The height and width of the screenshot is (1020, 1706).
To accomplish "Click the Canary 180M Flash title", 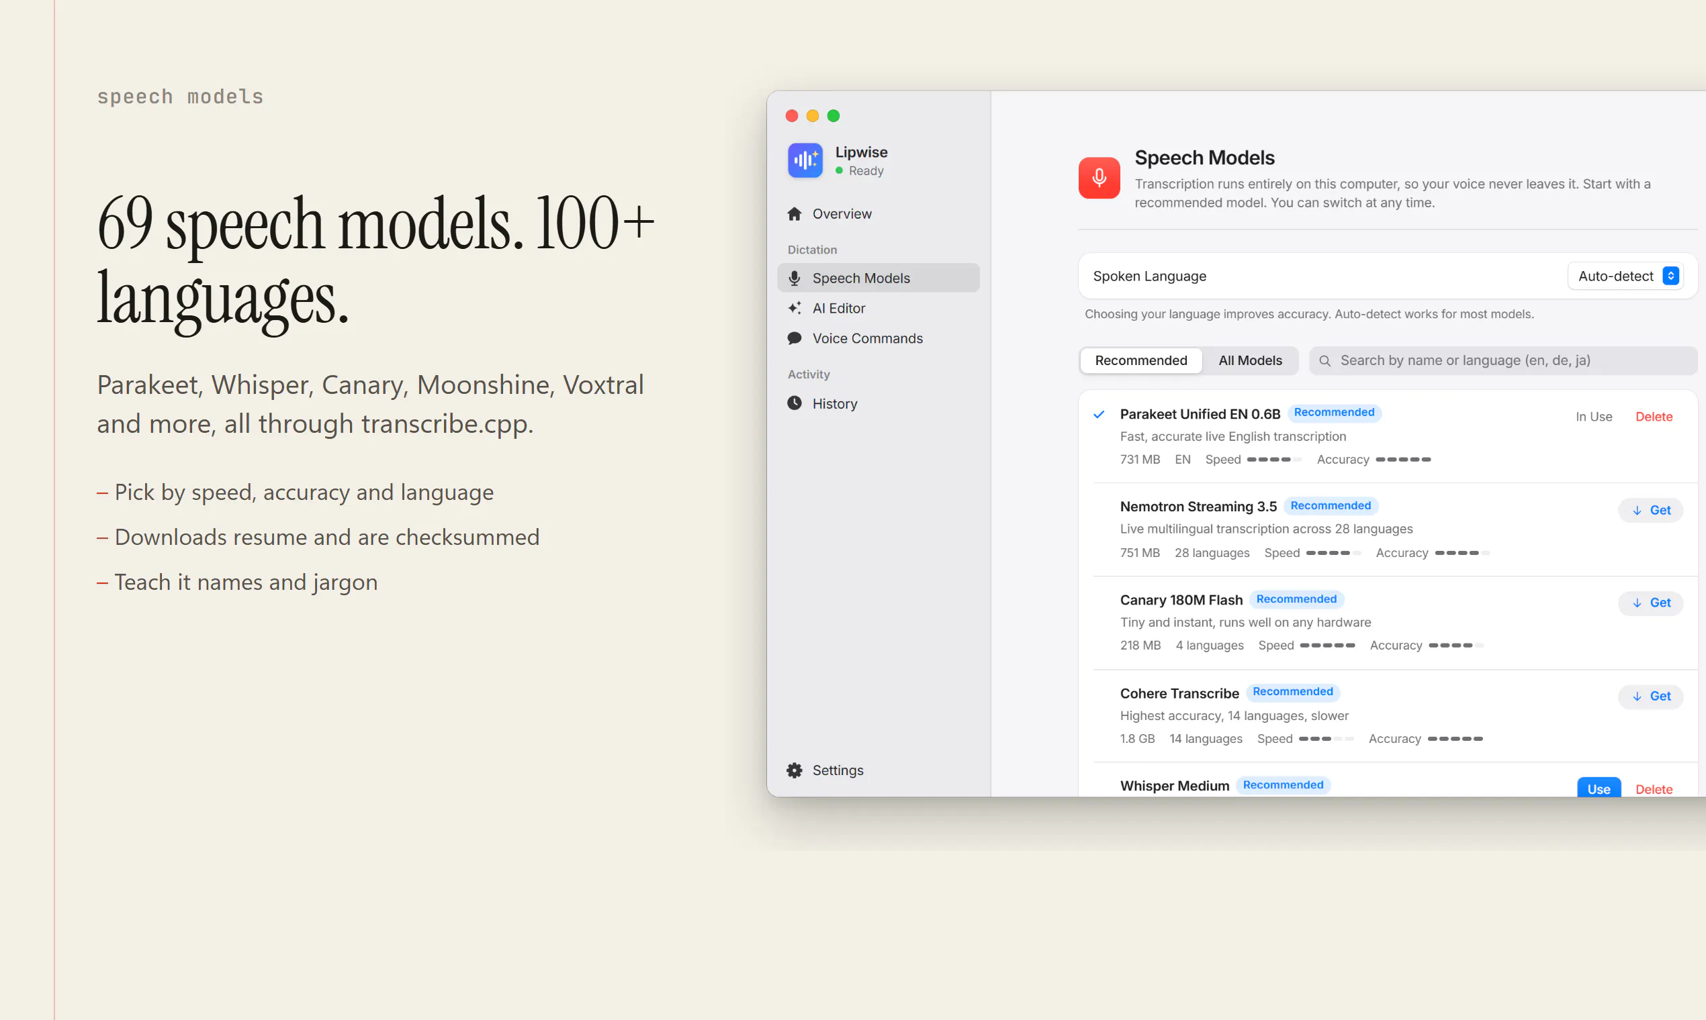I will [1181, 600].
